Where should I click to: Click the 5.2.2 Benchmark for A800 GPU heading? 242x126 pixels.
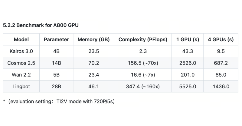41,25
